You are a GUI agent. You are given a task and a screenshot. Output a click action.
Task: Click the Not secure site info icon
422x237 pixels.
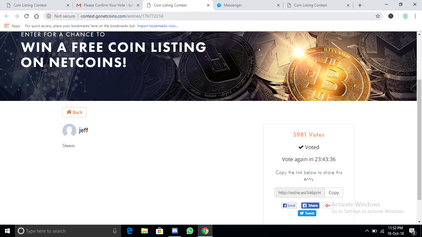[x=49, y=16]
